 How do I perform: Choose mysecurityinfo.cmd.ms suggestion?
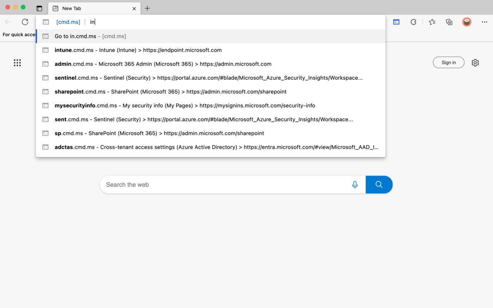[x=211, y=105]
